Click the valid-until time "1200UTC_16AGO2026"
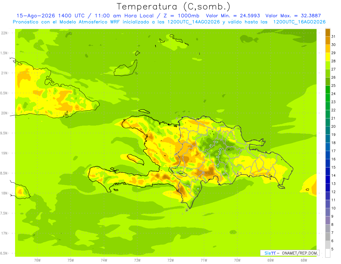This screenshot has width=341, height=264. [299, 22]
